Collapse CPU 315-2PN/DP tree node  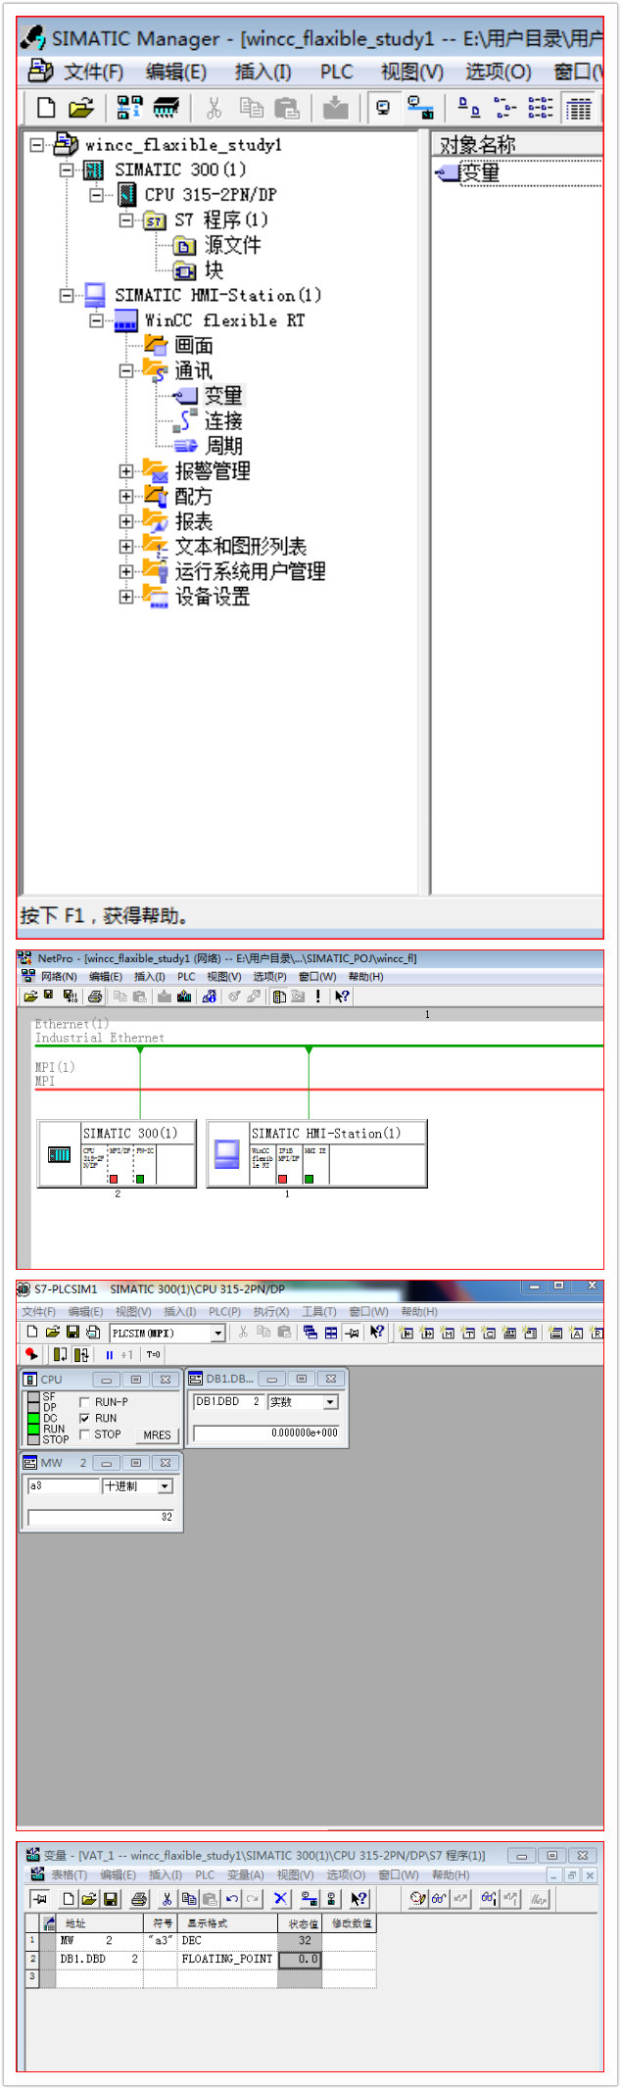(96, 194)
